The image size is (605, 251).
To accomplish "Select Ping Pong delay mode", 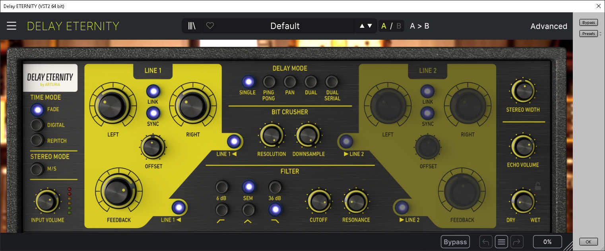I will [x=269, y=82].
